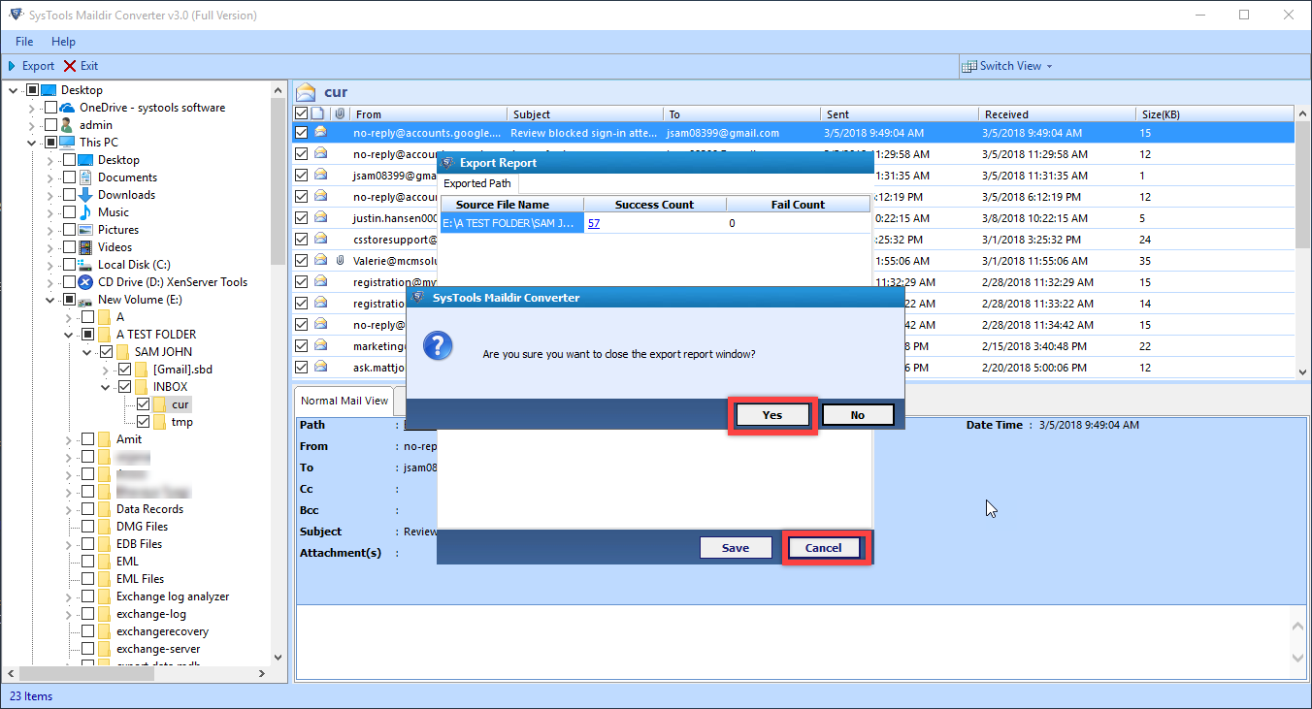
Task: Click the paperclip icon on Valerie row
Action: point(340,261)
